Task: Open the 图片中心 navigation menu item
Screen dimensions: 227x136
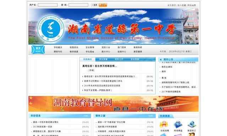Action: [x=106, y=52]
